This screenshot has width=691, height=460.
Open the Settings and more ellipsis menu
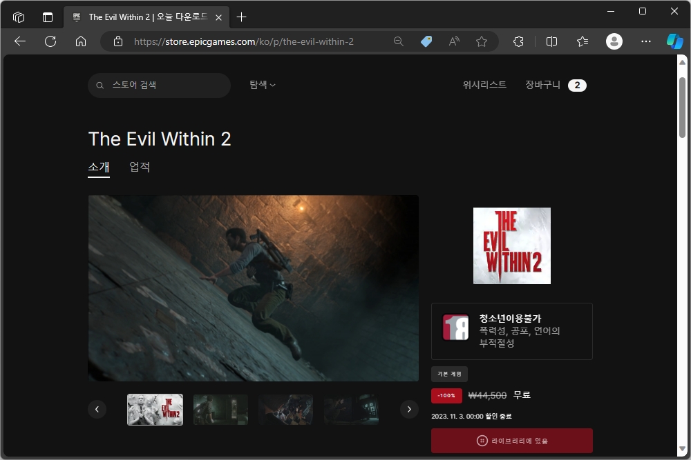click(646, 41)
